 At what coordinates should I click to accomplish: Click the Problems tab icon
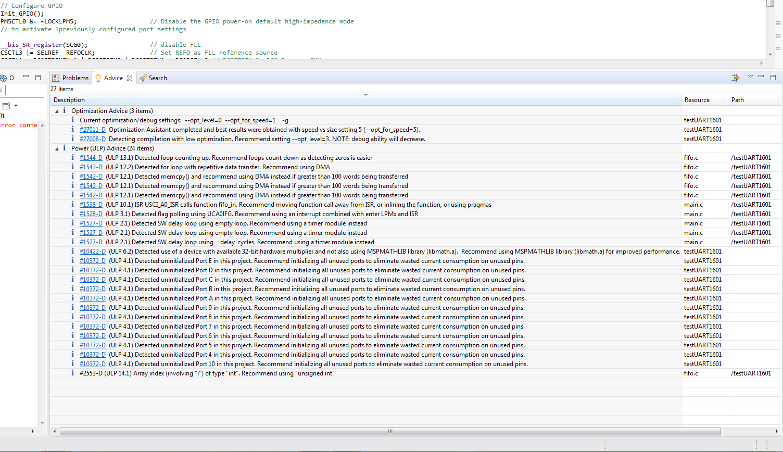click(x=56, y=78)
